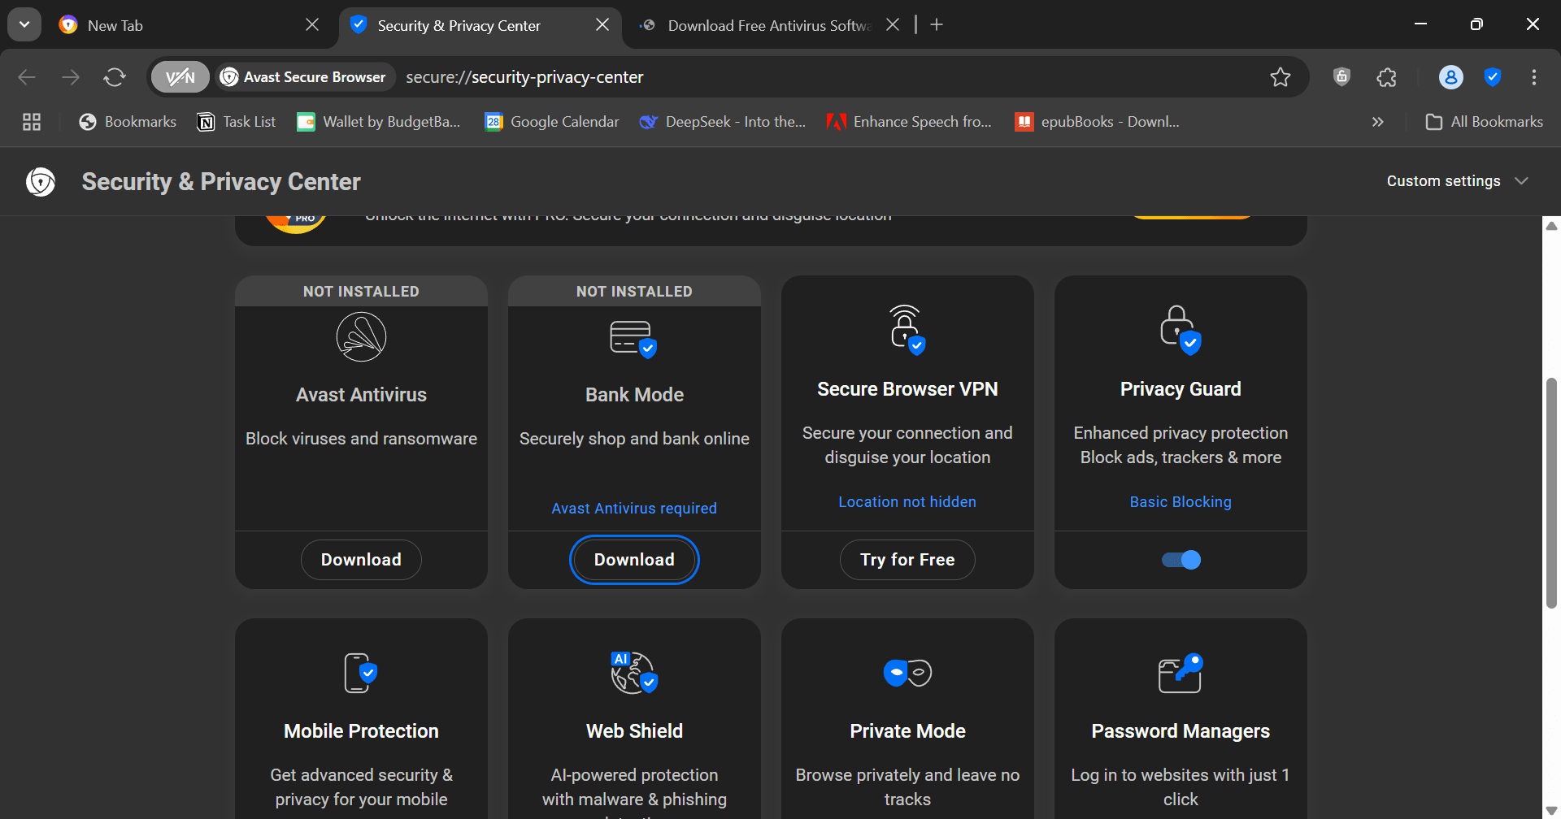
Task: Click the Mobile Protection phone icon
Action: coord(361,673)
